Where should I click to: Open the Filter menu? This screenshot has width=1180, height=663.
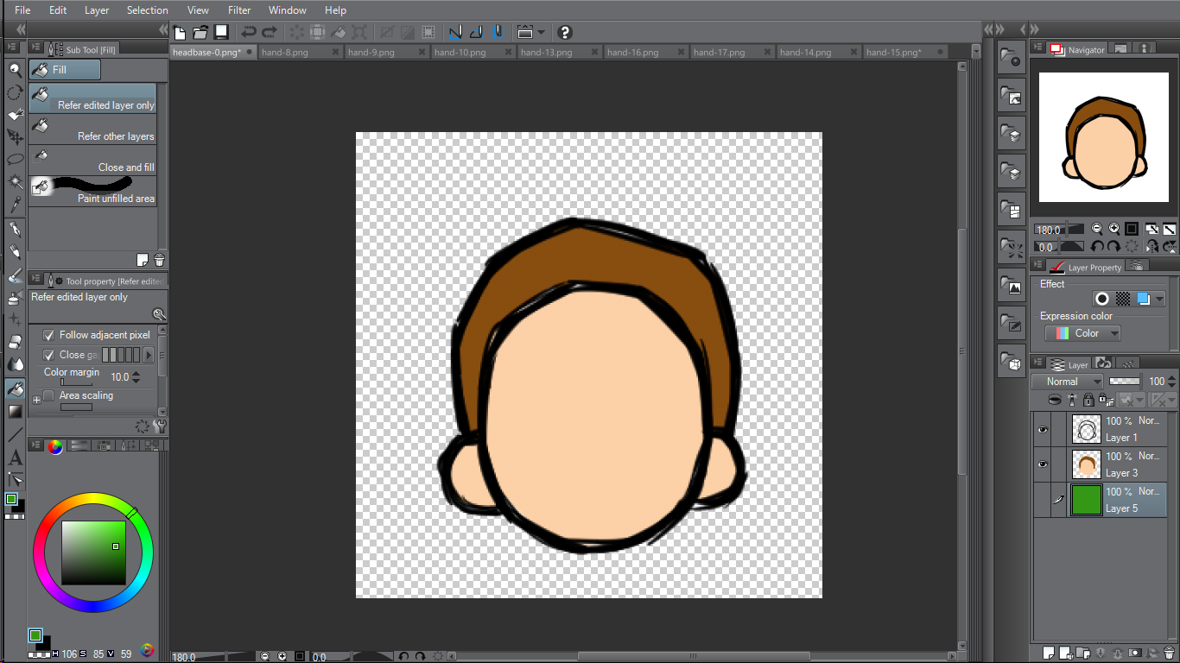(239, 10)
